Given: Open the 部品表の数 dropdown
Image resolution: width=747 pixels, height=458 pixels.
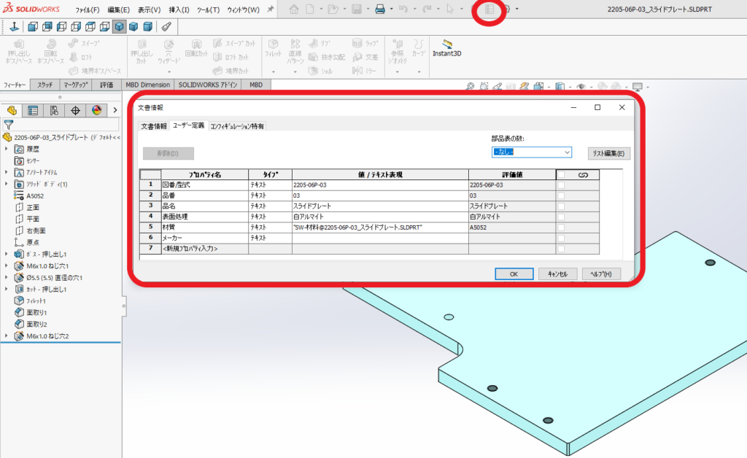Looking at the screenshot, I should [x=531, y=152].
